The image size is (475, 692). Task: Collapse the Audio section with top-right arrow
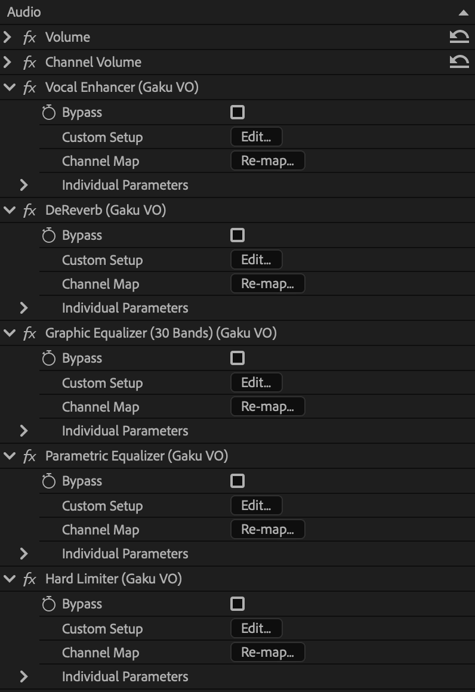click(463, 13)
